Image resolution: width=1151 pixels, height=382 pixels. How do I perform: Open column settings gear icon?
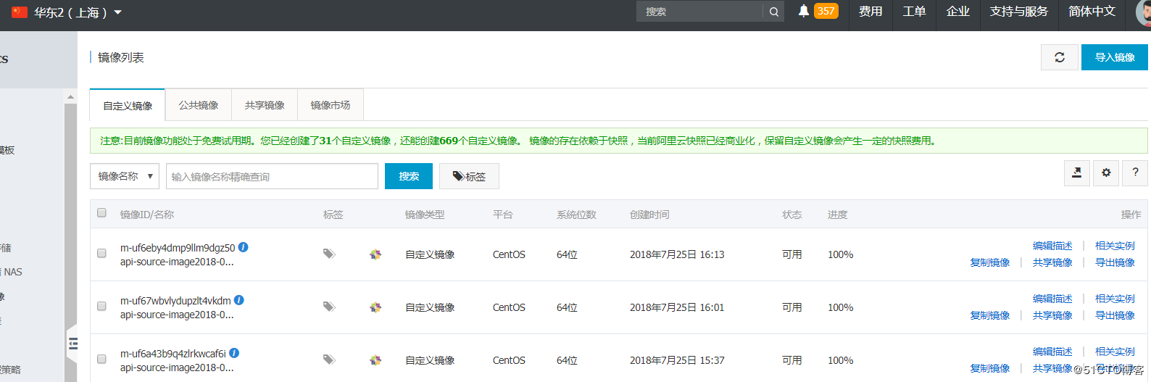(1106, 173)
